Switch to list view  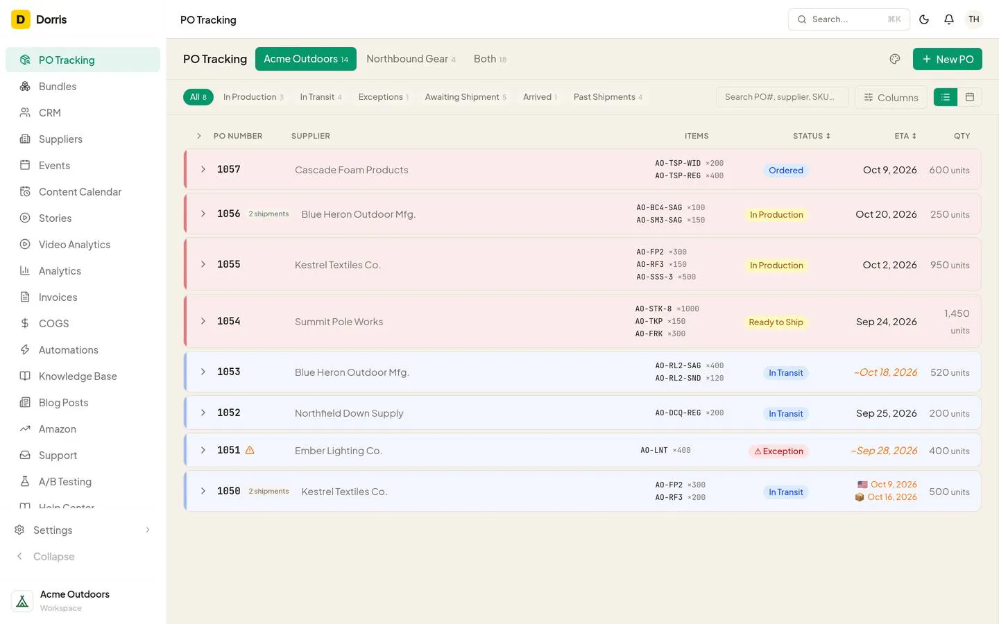click(946, 97)
